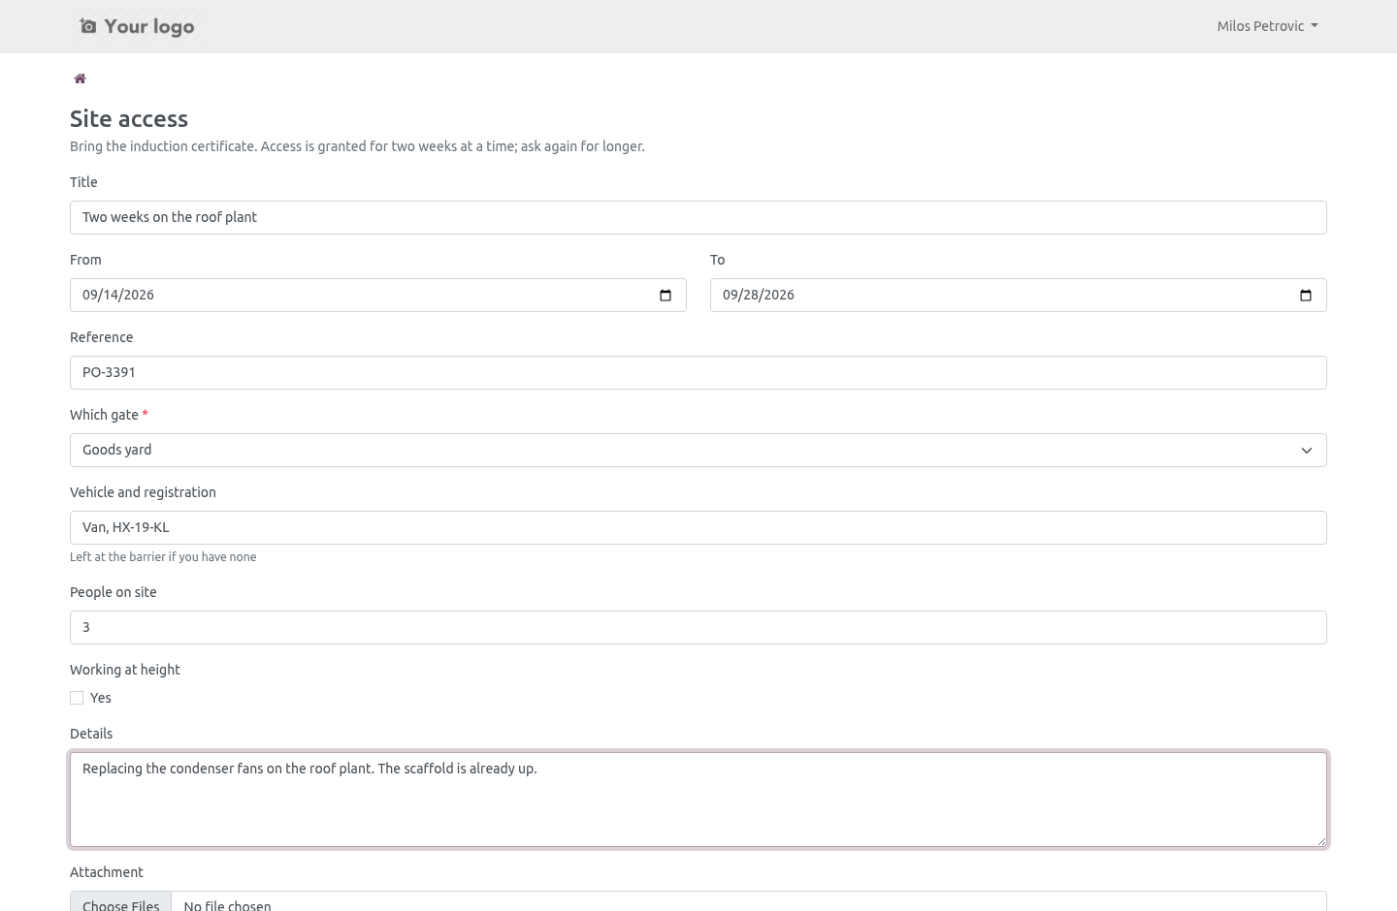Focus the Reference field containing PO-3391

pos(698,372)
